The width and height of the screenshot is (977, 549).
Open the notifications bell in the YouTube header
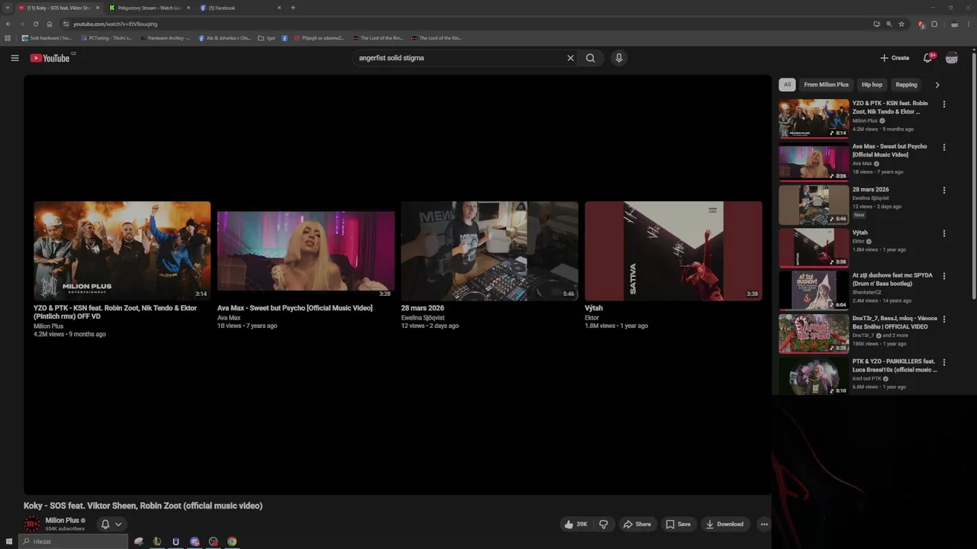click(x=928, y=58)
